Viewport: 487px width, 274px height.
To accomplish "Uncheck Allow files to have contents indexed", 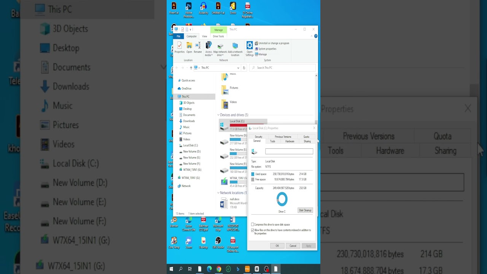I will click(252, 230).
